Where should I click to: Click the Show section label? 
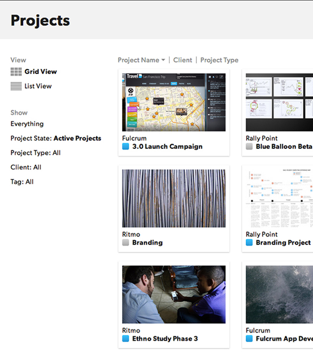tap(19, 113)
